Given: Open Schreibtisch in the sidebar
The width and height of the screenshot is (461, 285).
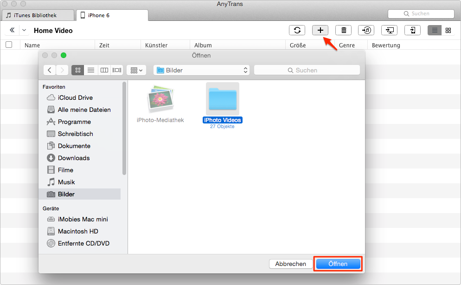Looking at the screenshot, I should tap(80, 134).
